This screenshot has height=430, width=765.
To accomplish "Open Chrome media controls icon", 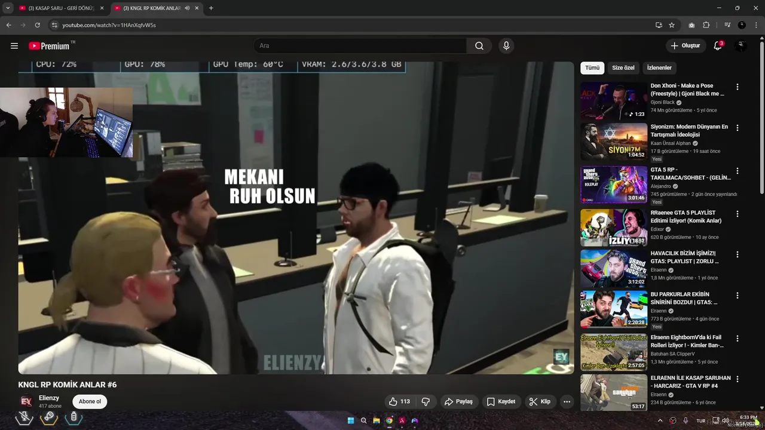I will tap(727, 25).
